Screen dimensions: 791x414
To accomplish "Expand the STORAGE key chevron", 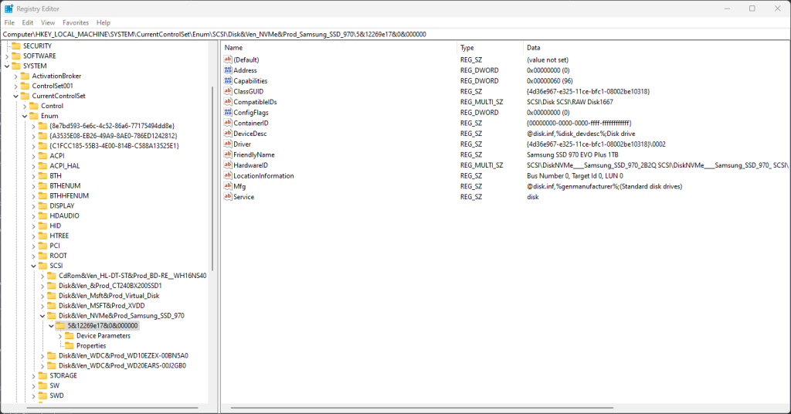I will [x=34, y=376].
